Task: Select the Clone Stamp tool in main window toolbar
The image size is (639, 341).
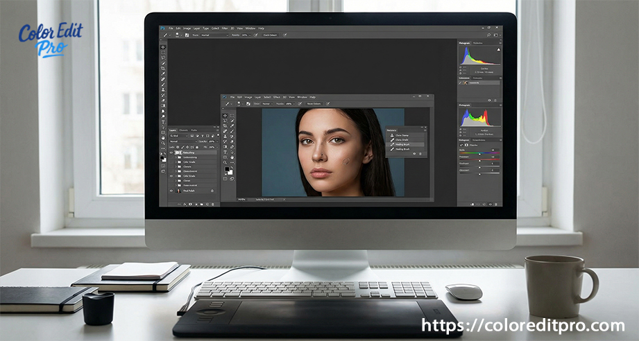Action: pyautogui.click(x=163, y=89)
